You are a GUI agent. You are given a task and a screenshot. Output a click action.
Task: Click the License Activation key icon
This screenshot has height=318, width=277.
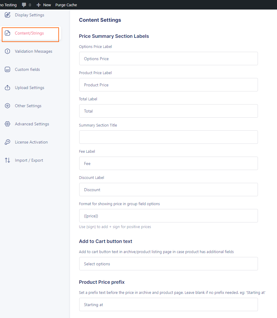[x=7, y=142]
